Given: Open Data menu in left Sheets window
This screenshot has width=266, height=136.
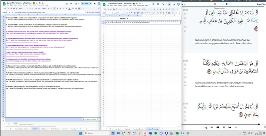Looking at the screenshot, I should tap(30, 5).
